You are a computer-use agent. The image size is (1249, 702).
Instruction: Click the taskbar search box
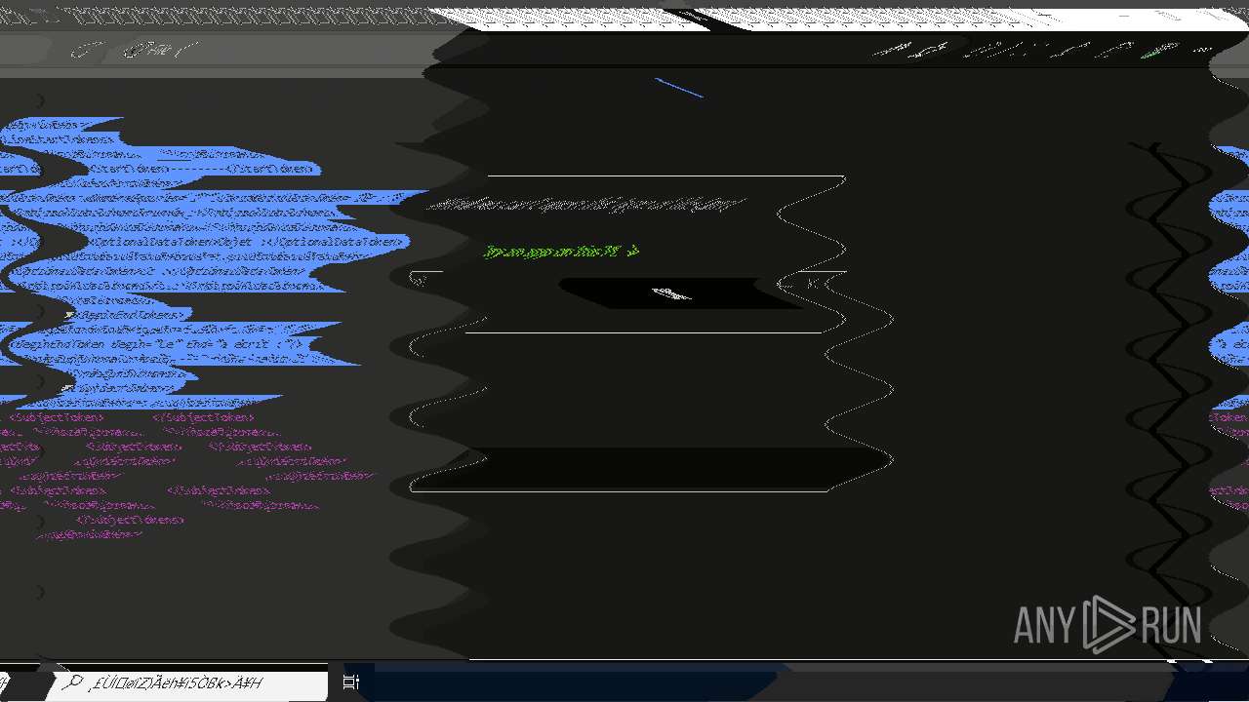tap(188, 683)
